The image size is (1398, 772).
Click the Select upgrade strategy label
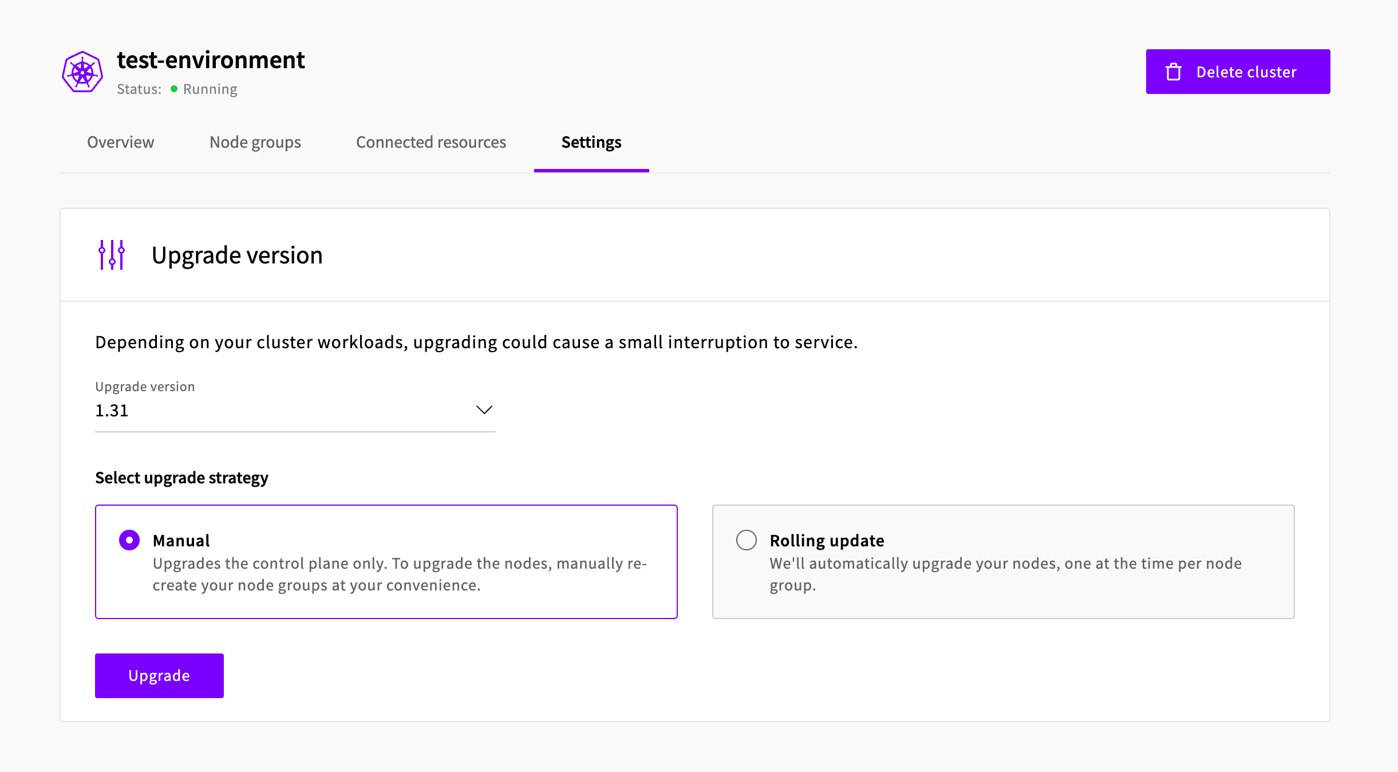181,478
